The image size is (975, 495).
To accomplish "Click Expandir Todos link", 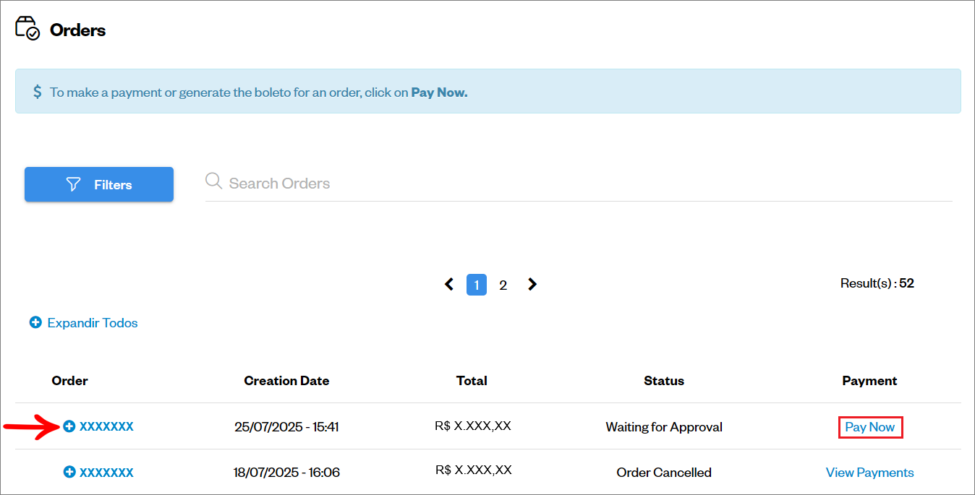I will click(93, 323).
